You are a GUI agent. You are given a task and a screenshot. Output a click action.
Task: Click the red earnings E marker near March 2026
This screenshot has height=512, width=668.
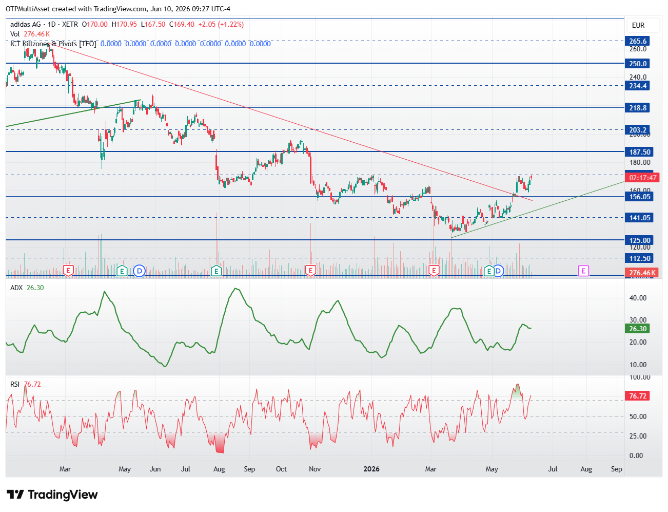[434, 271]
